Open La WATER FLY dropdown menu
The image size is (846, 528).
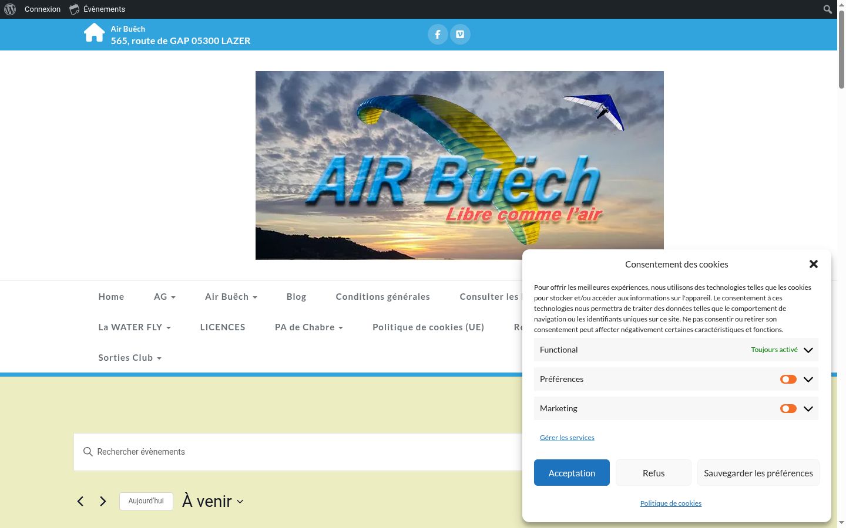135,327
